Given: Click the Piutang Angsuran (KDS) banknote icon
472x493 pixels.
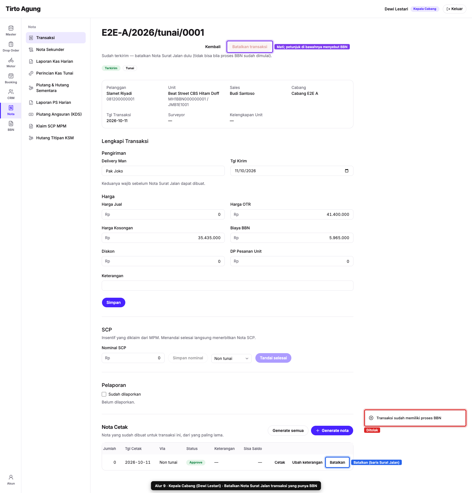Looking at the screenshot, I should (31, 114).
